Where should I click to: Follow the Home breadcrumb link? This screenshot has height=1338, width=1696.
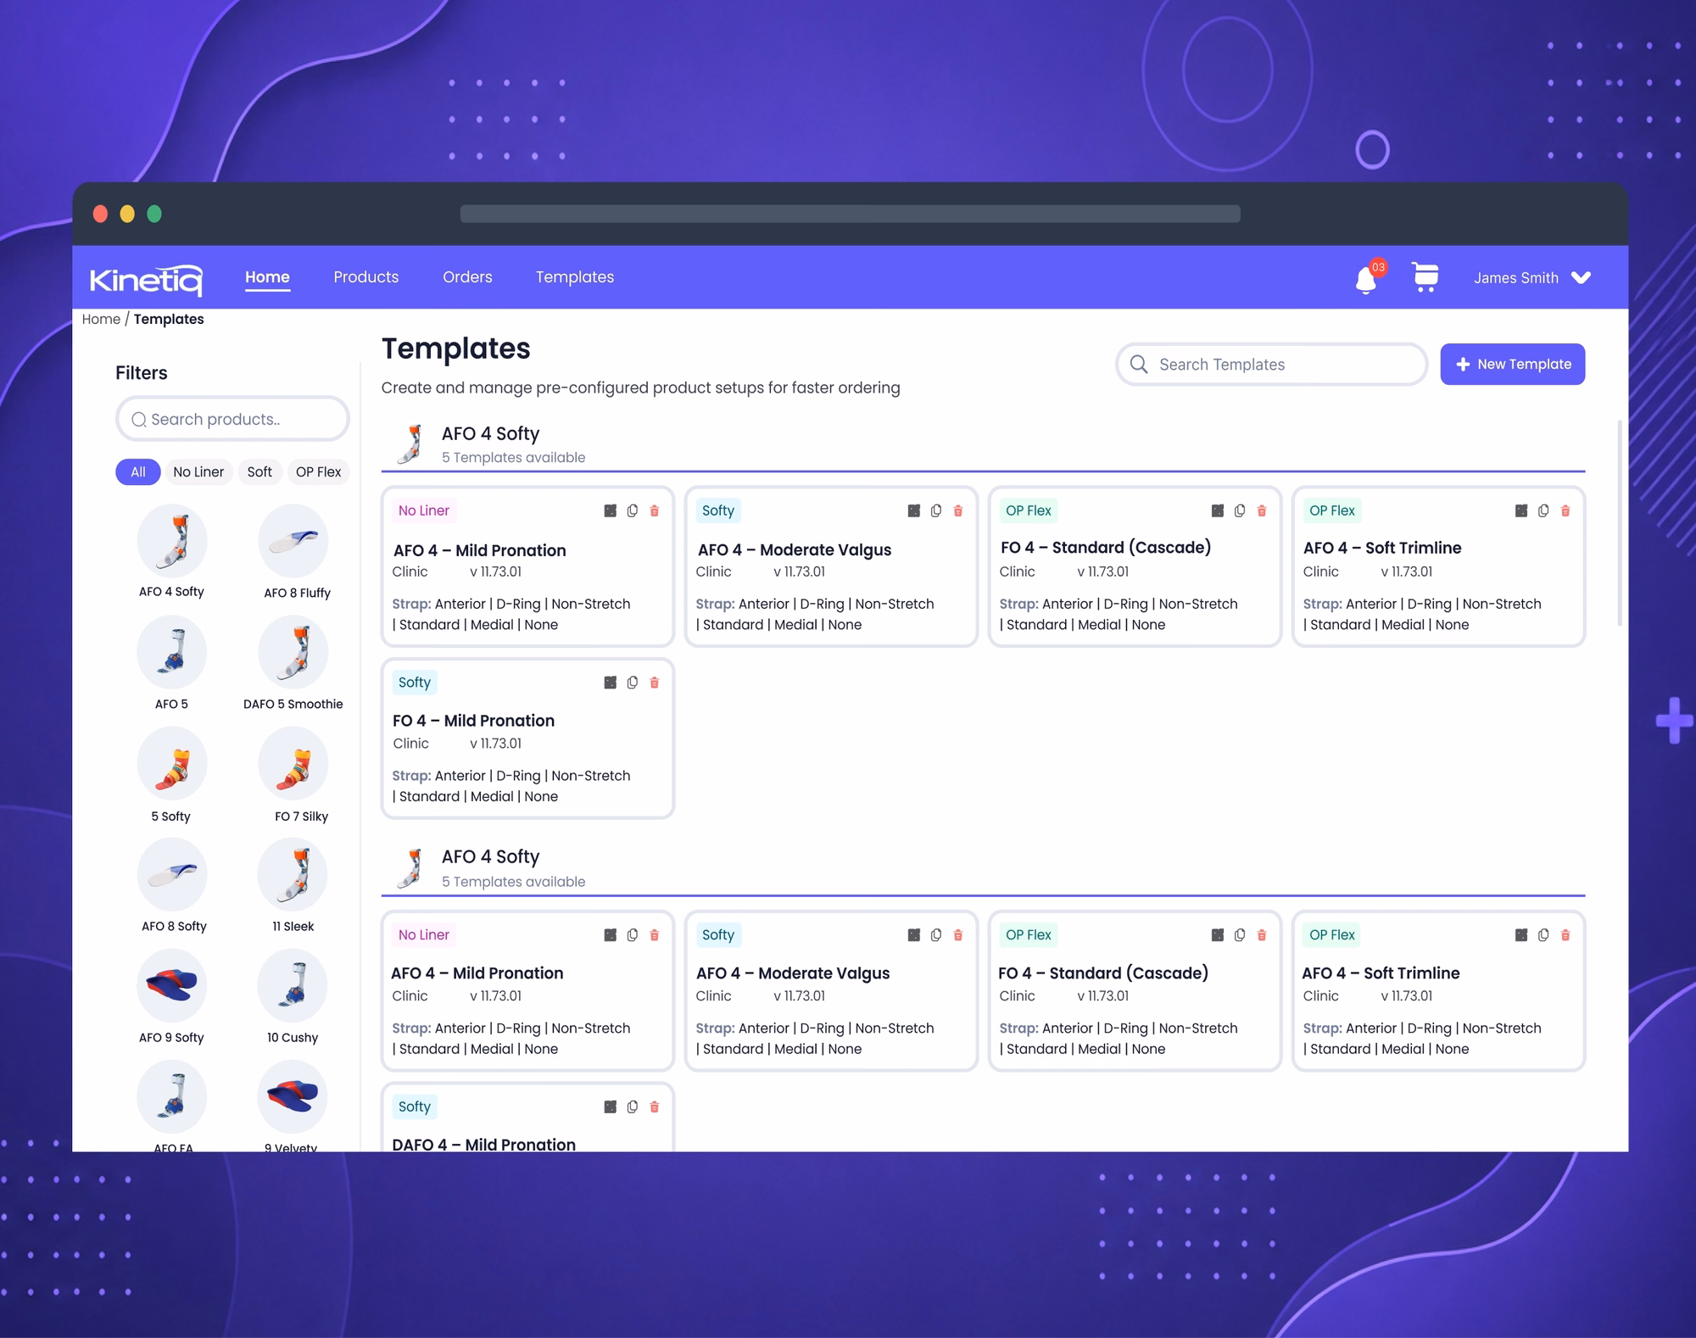click(x=101, y=320)
